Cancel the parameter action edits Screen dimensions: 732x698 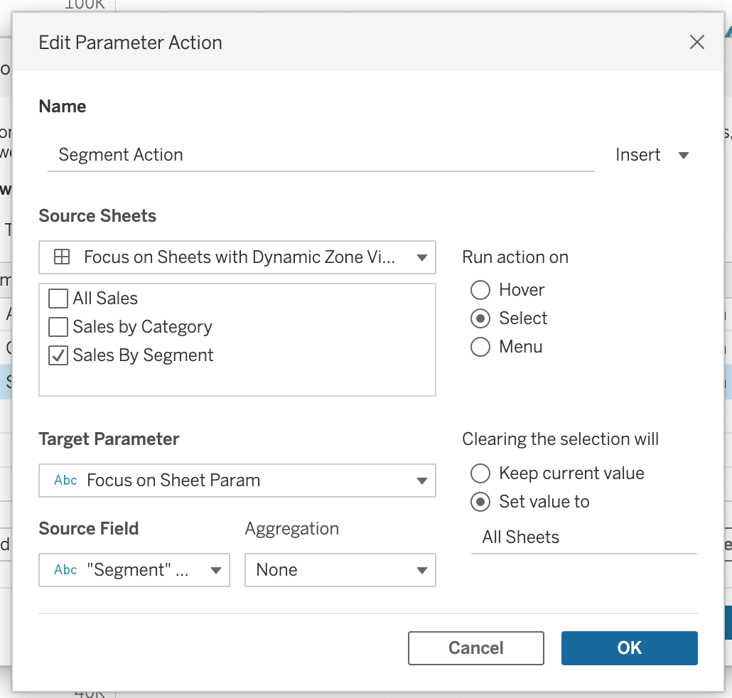tap(475, 648)
